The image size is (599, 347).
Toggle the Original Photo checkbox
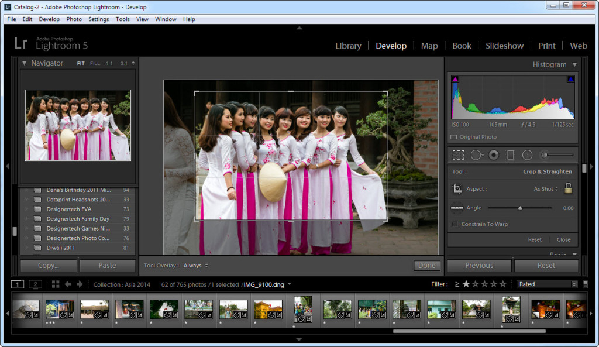tap(454, 137)
